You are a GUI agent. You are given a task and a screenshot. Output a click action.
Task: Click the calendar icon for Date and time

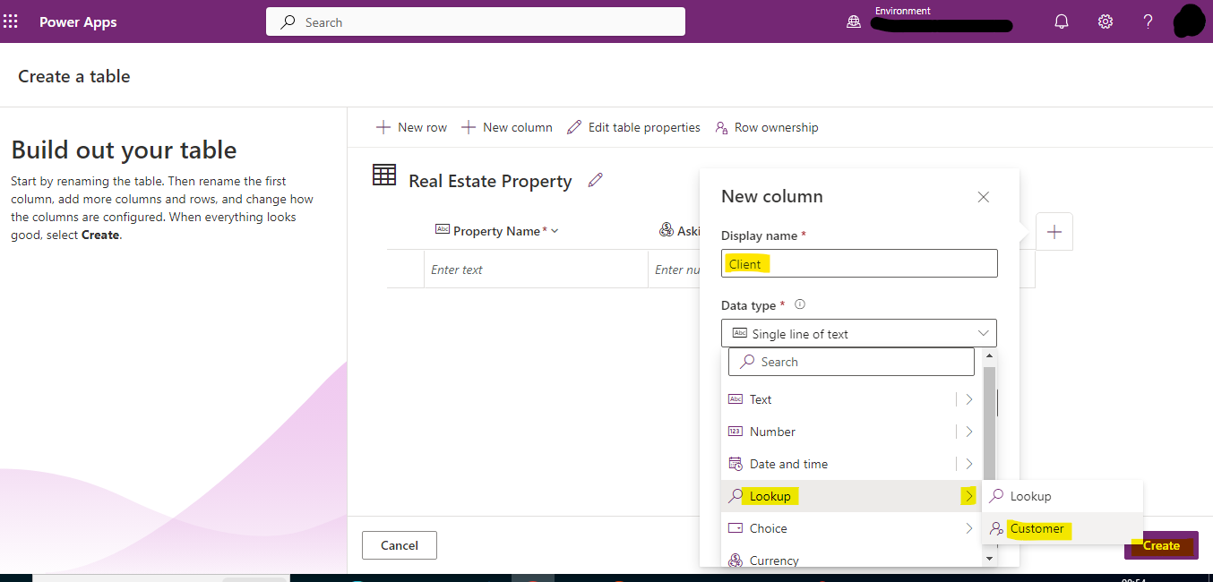pos(736,464)
